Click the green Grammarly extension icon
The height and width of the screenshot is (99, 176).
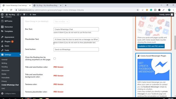tap(151, 10)
